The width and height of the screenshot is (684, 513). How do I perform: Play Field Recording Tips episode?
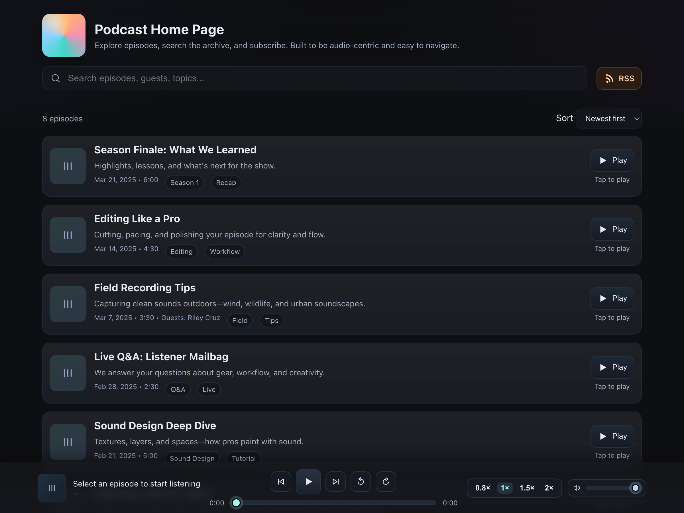tap(612, 298)
